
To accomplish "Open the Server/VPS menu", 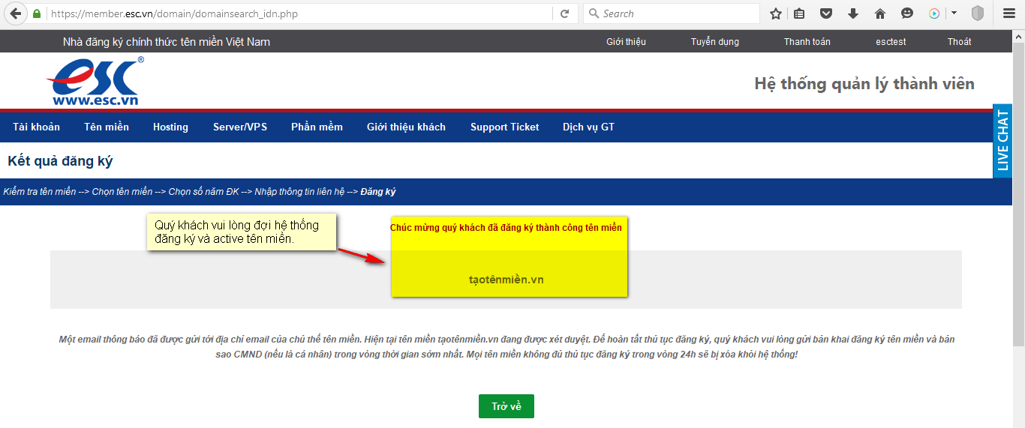I will (x=240, y=127).
